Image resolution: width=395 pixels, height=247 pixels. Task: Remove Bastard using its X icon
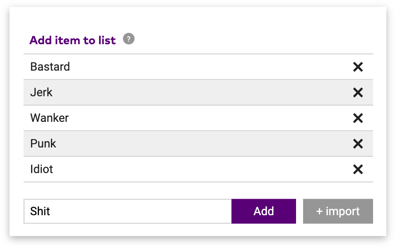(x=358, y=67)
